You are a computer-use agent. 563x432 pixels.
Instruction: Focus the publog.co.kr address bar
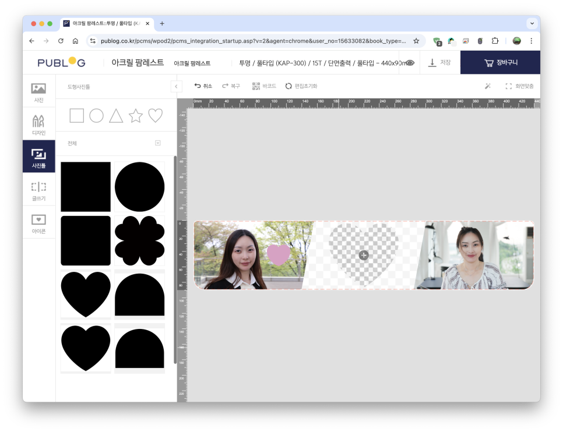coord(253,41)
